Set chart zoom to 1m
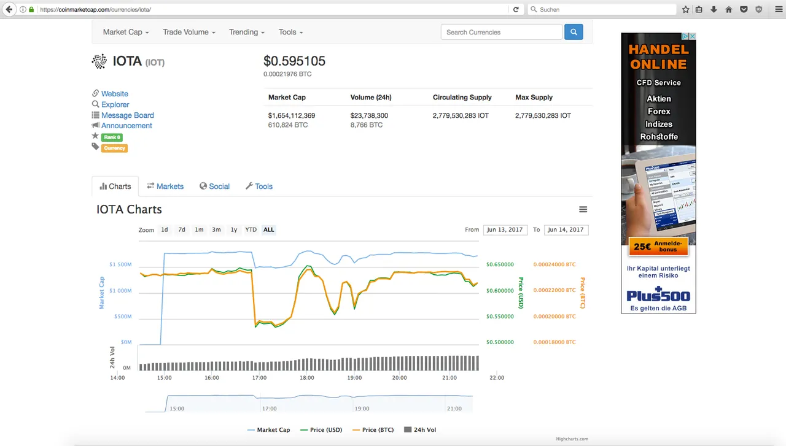The height and width of the screenshot is (446, 786). [x=199, y=229]
